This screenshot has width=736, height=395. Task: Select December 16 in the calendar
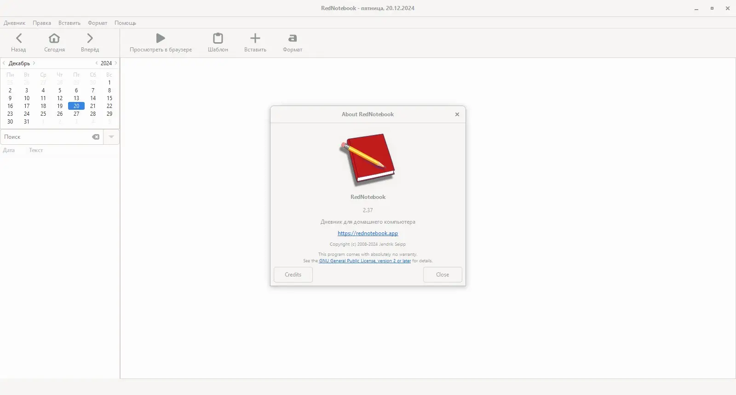point(10,106)
